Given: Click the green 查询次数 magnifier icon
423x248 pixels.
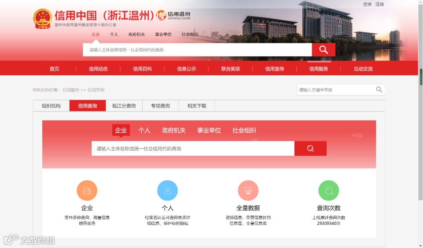Looking at the screenshot, I should 329,190.
